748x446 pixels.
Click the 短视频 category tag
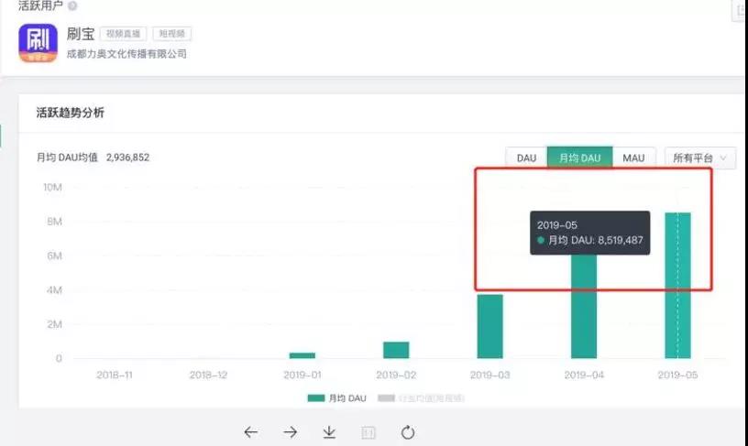coord(171,34)
